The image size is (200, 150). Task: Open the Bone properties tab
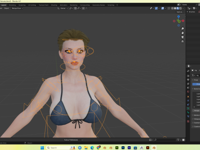point(188,112)
